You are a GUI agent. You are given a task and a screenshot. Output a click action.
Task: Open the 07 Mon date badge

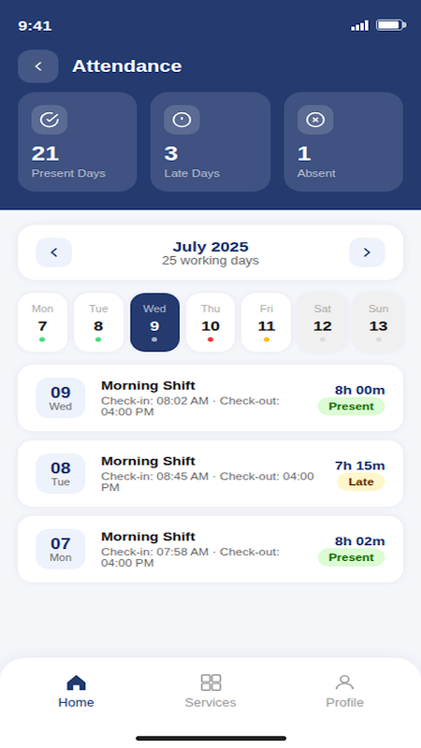[61, 549]
